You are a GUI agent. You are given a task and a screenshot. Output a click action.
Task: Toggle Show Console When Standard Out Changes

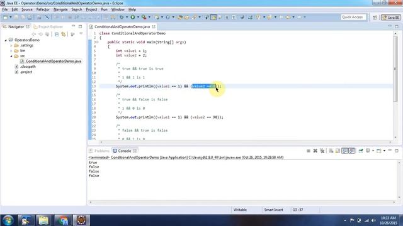pyautogui.click(x=345, y=151)
